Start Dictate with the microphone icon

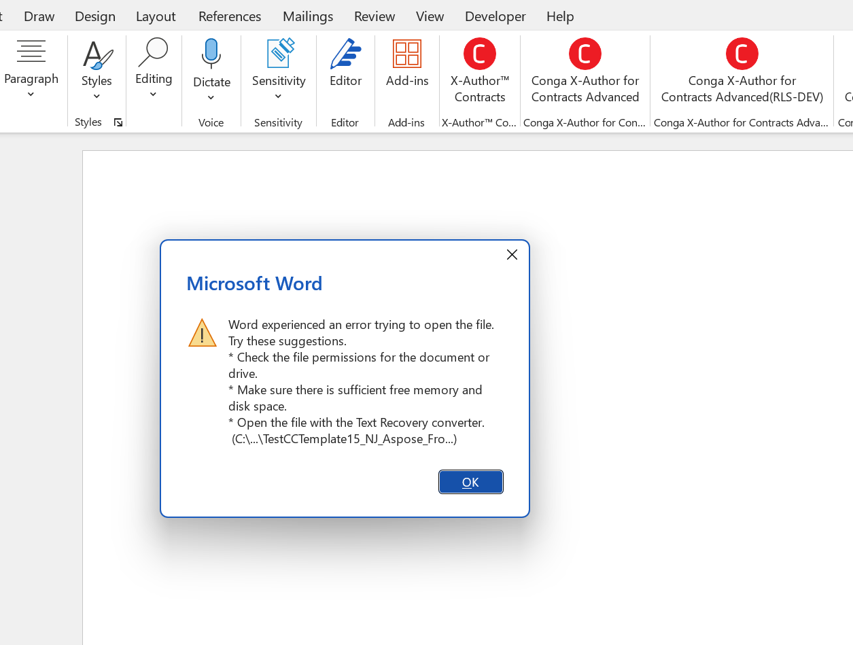coord(211,54)
